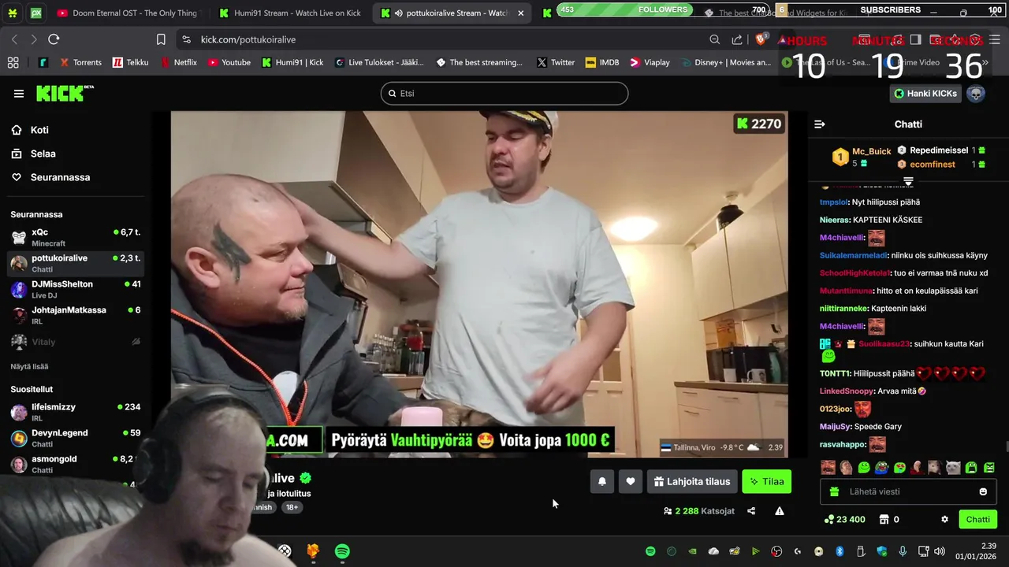Open DJMissShelton channel in sidebar

pos(76,289)
